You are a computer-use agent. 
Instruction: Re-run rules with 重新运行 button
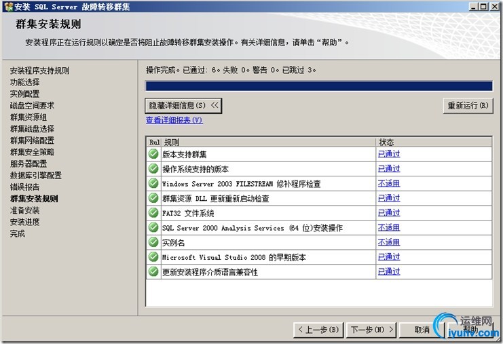[468, 105]
